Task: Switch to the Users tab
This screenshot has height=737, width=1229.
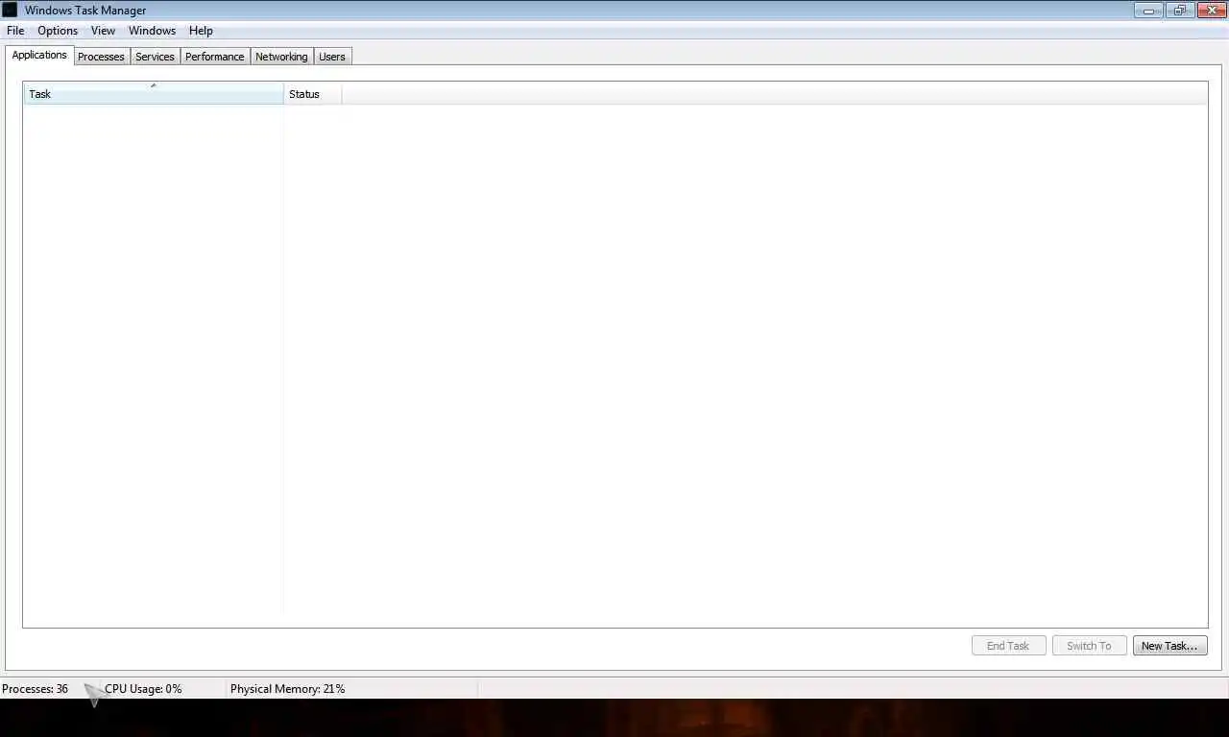Action: point(332,57)
